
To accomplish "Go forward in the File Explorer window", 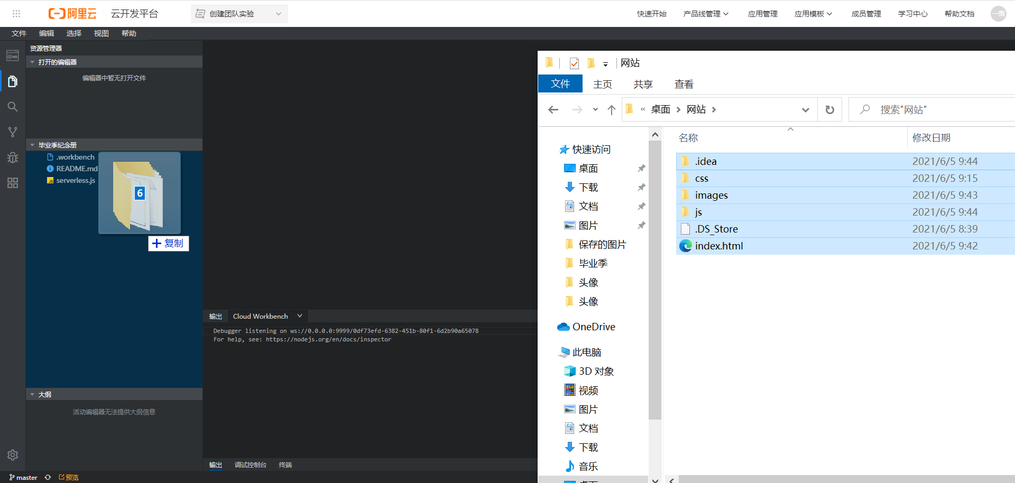I will coord(577,109).
